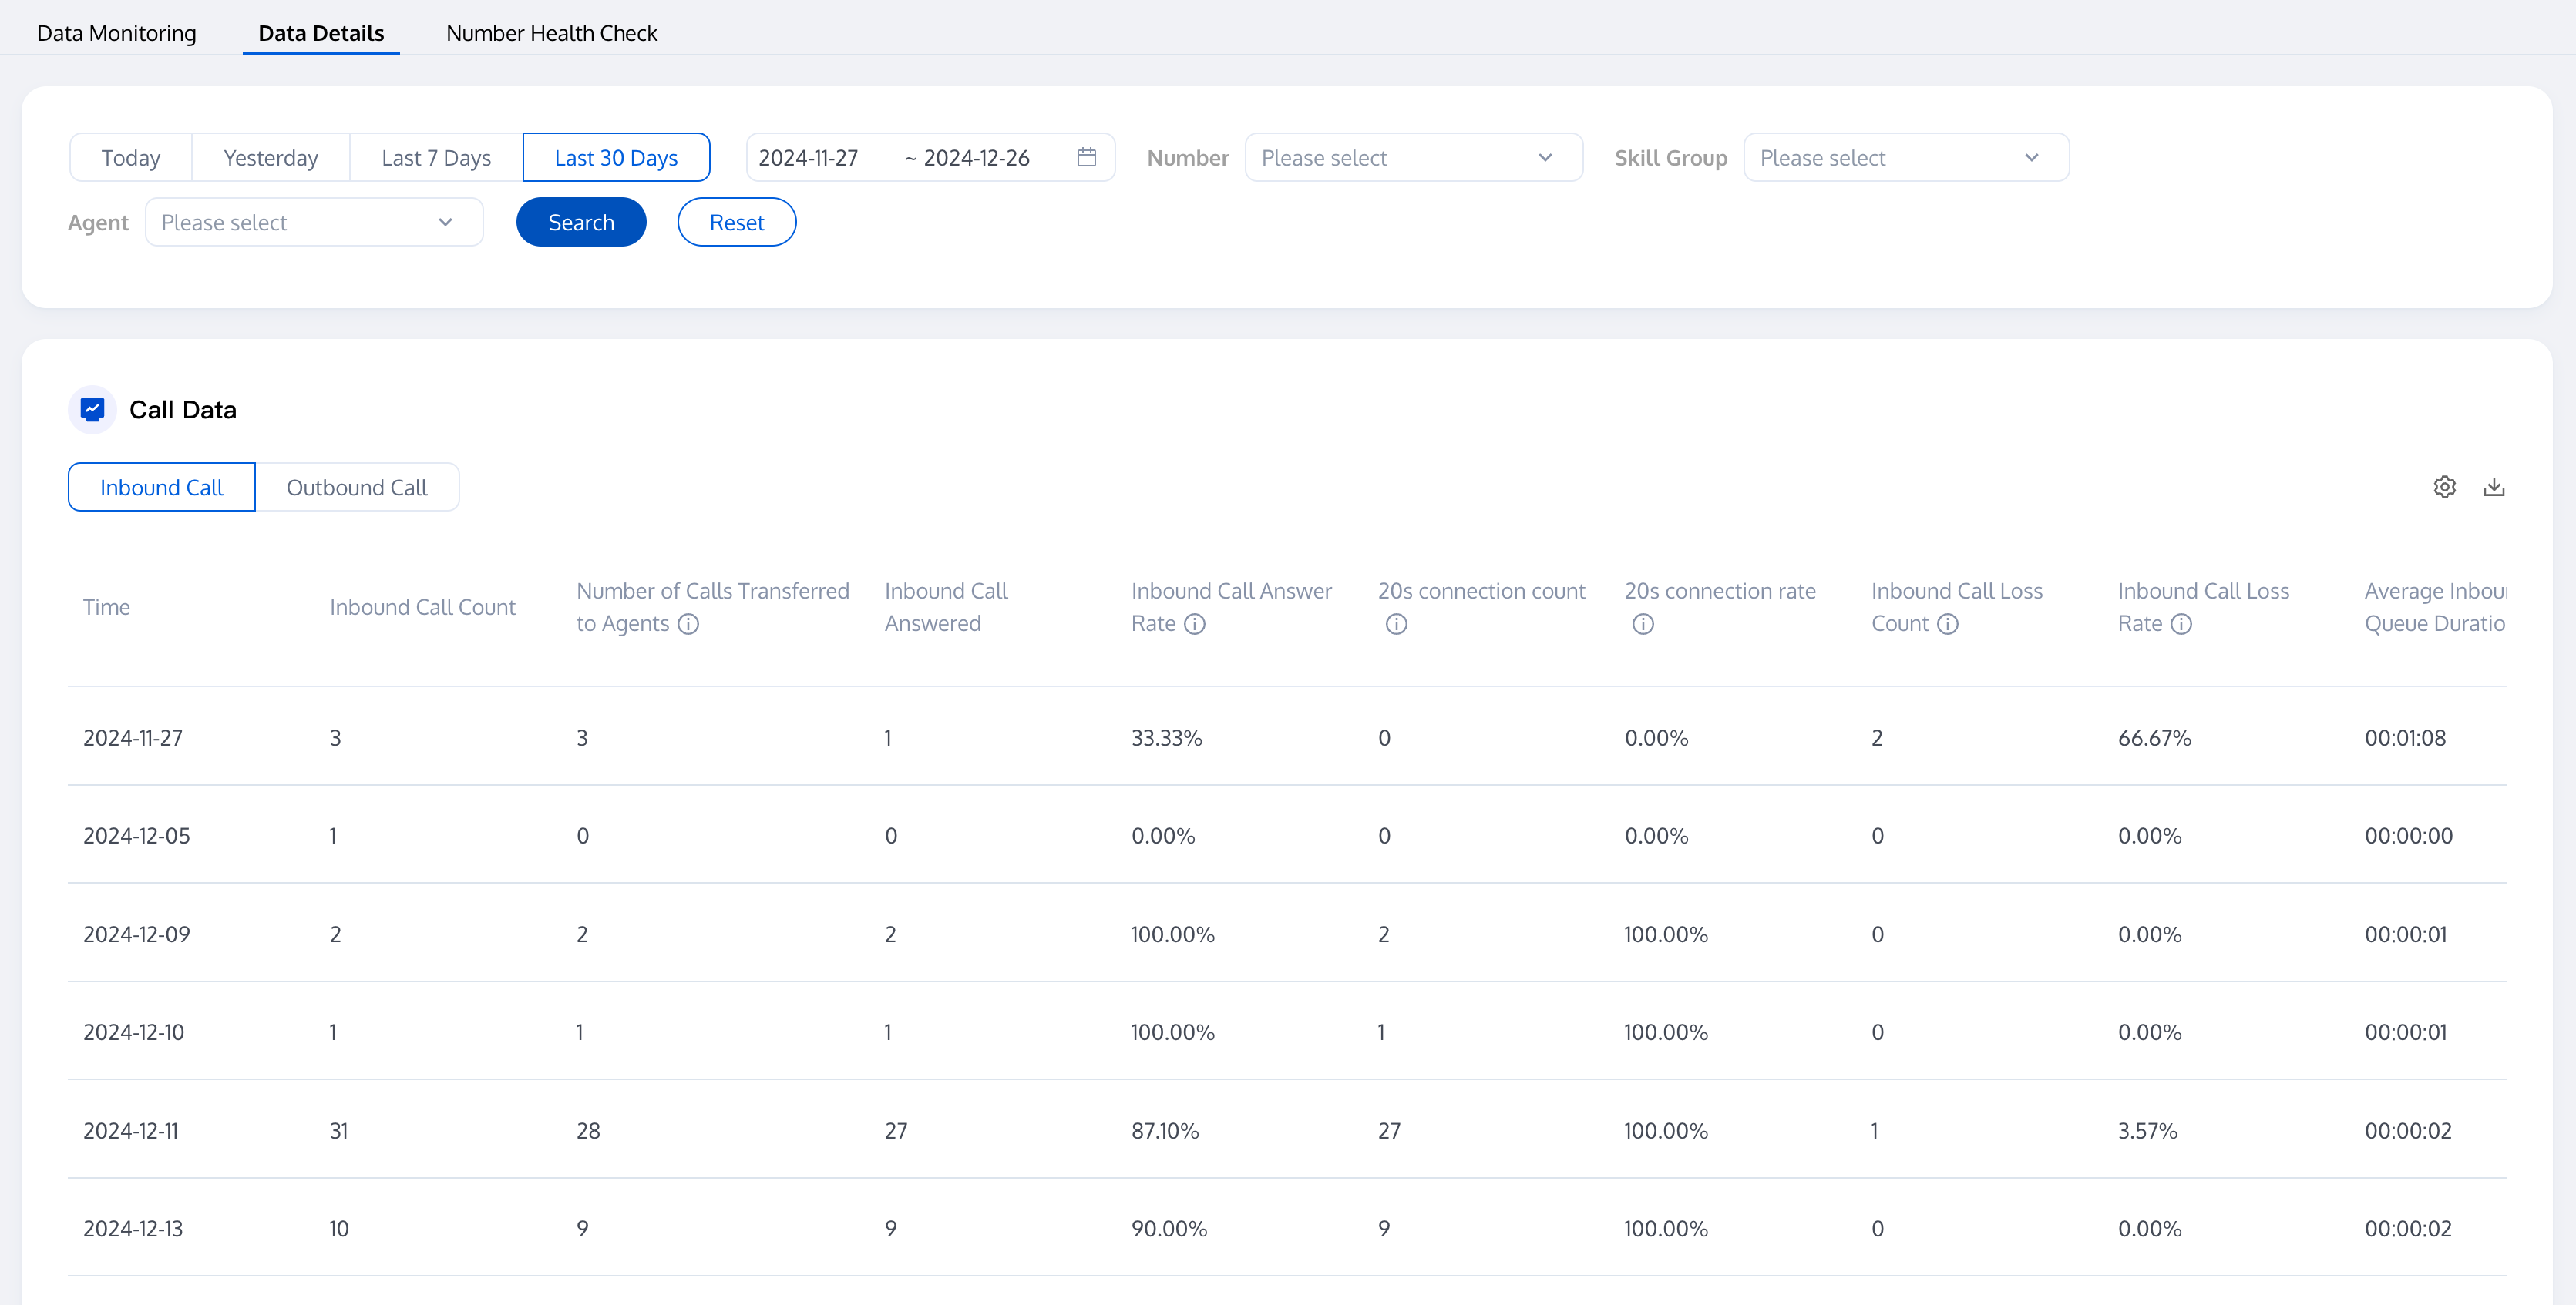Click info icon under 20s connection count
This screenshot has height=1305, width=2576.
pyautogui.click(x=1396, y=623)
